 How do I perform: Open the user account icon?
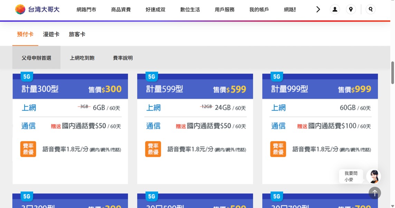pyautogui.click(x=335, y=9)
